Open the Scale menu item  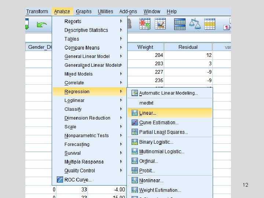pyautogui.click(x=89, y=126)
